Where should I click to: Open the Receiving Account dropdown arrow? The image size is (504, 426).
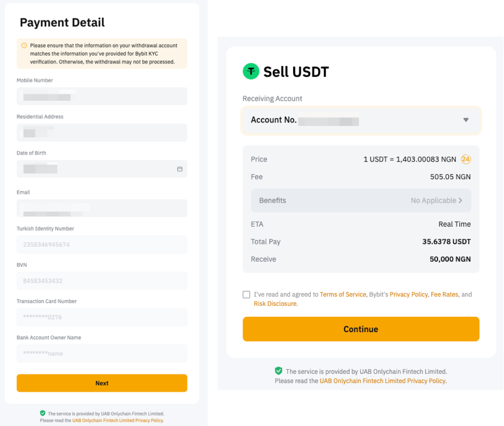click(x=466, y=120)
